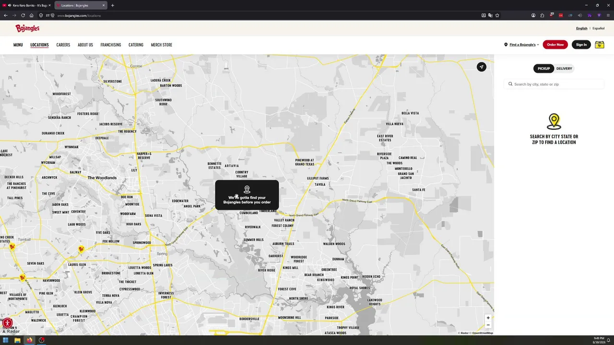Click the 'Spring' label on the map
This screenshot has width=614, height=345.
pyautogui.click(x=162, y=253)
